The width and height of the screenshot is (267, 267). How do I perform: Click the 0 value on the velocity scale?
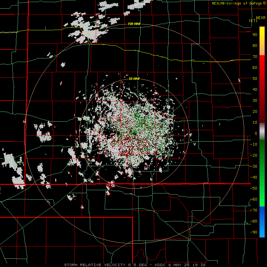click(256, 133)
